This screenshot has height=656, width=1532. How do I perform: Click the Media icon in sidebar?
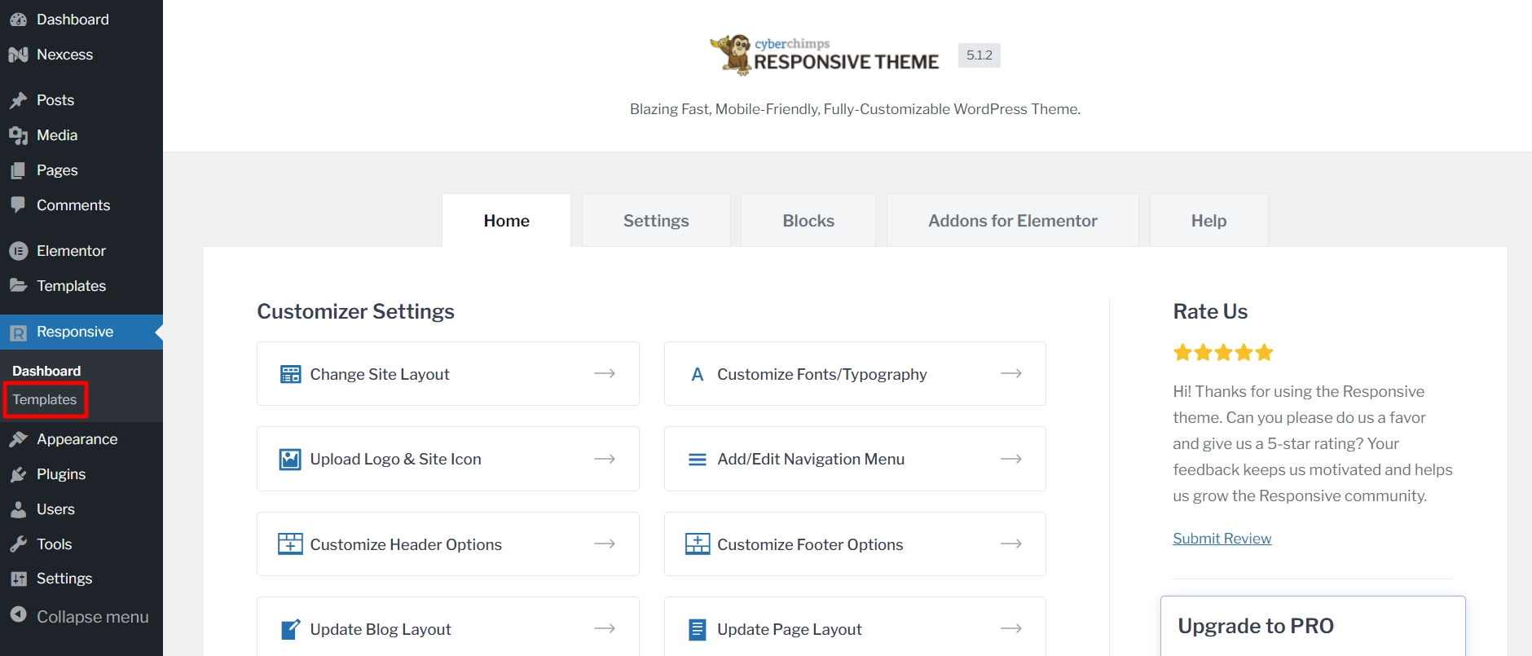click(x=18, y=135)
